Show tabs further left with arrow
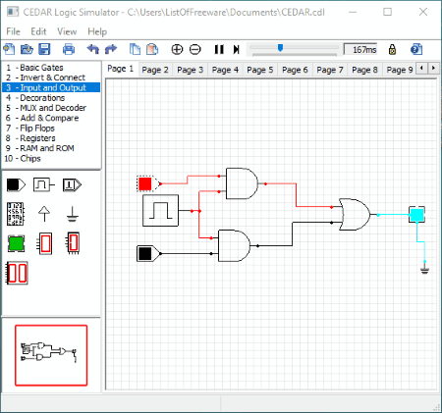 tap(421, 68)
